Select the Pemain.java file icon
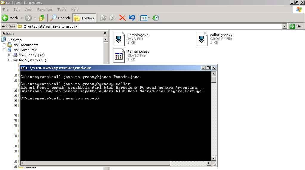305x170 pixels. [119, 39]
